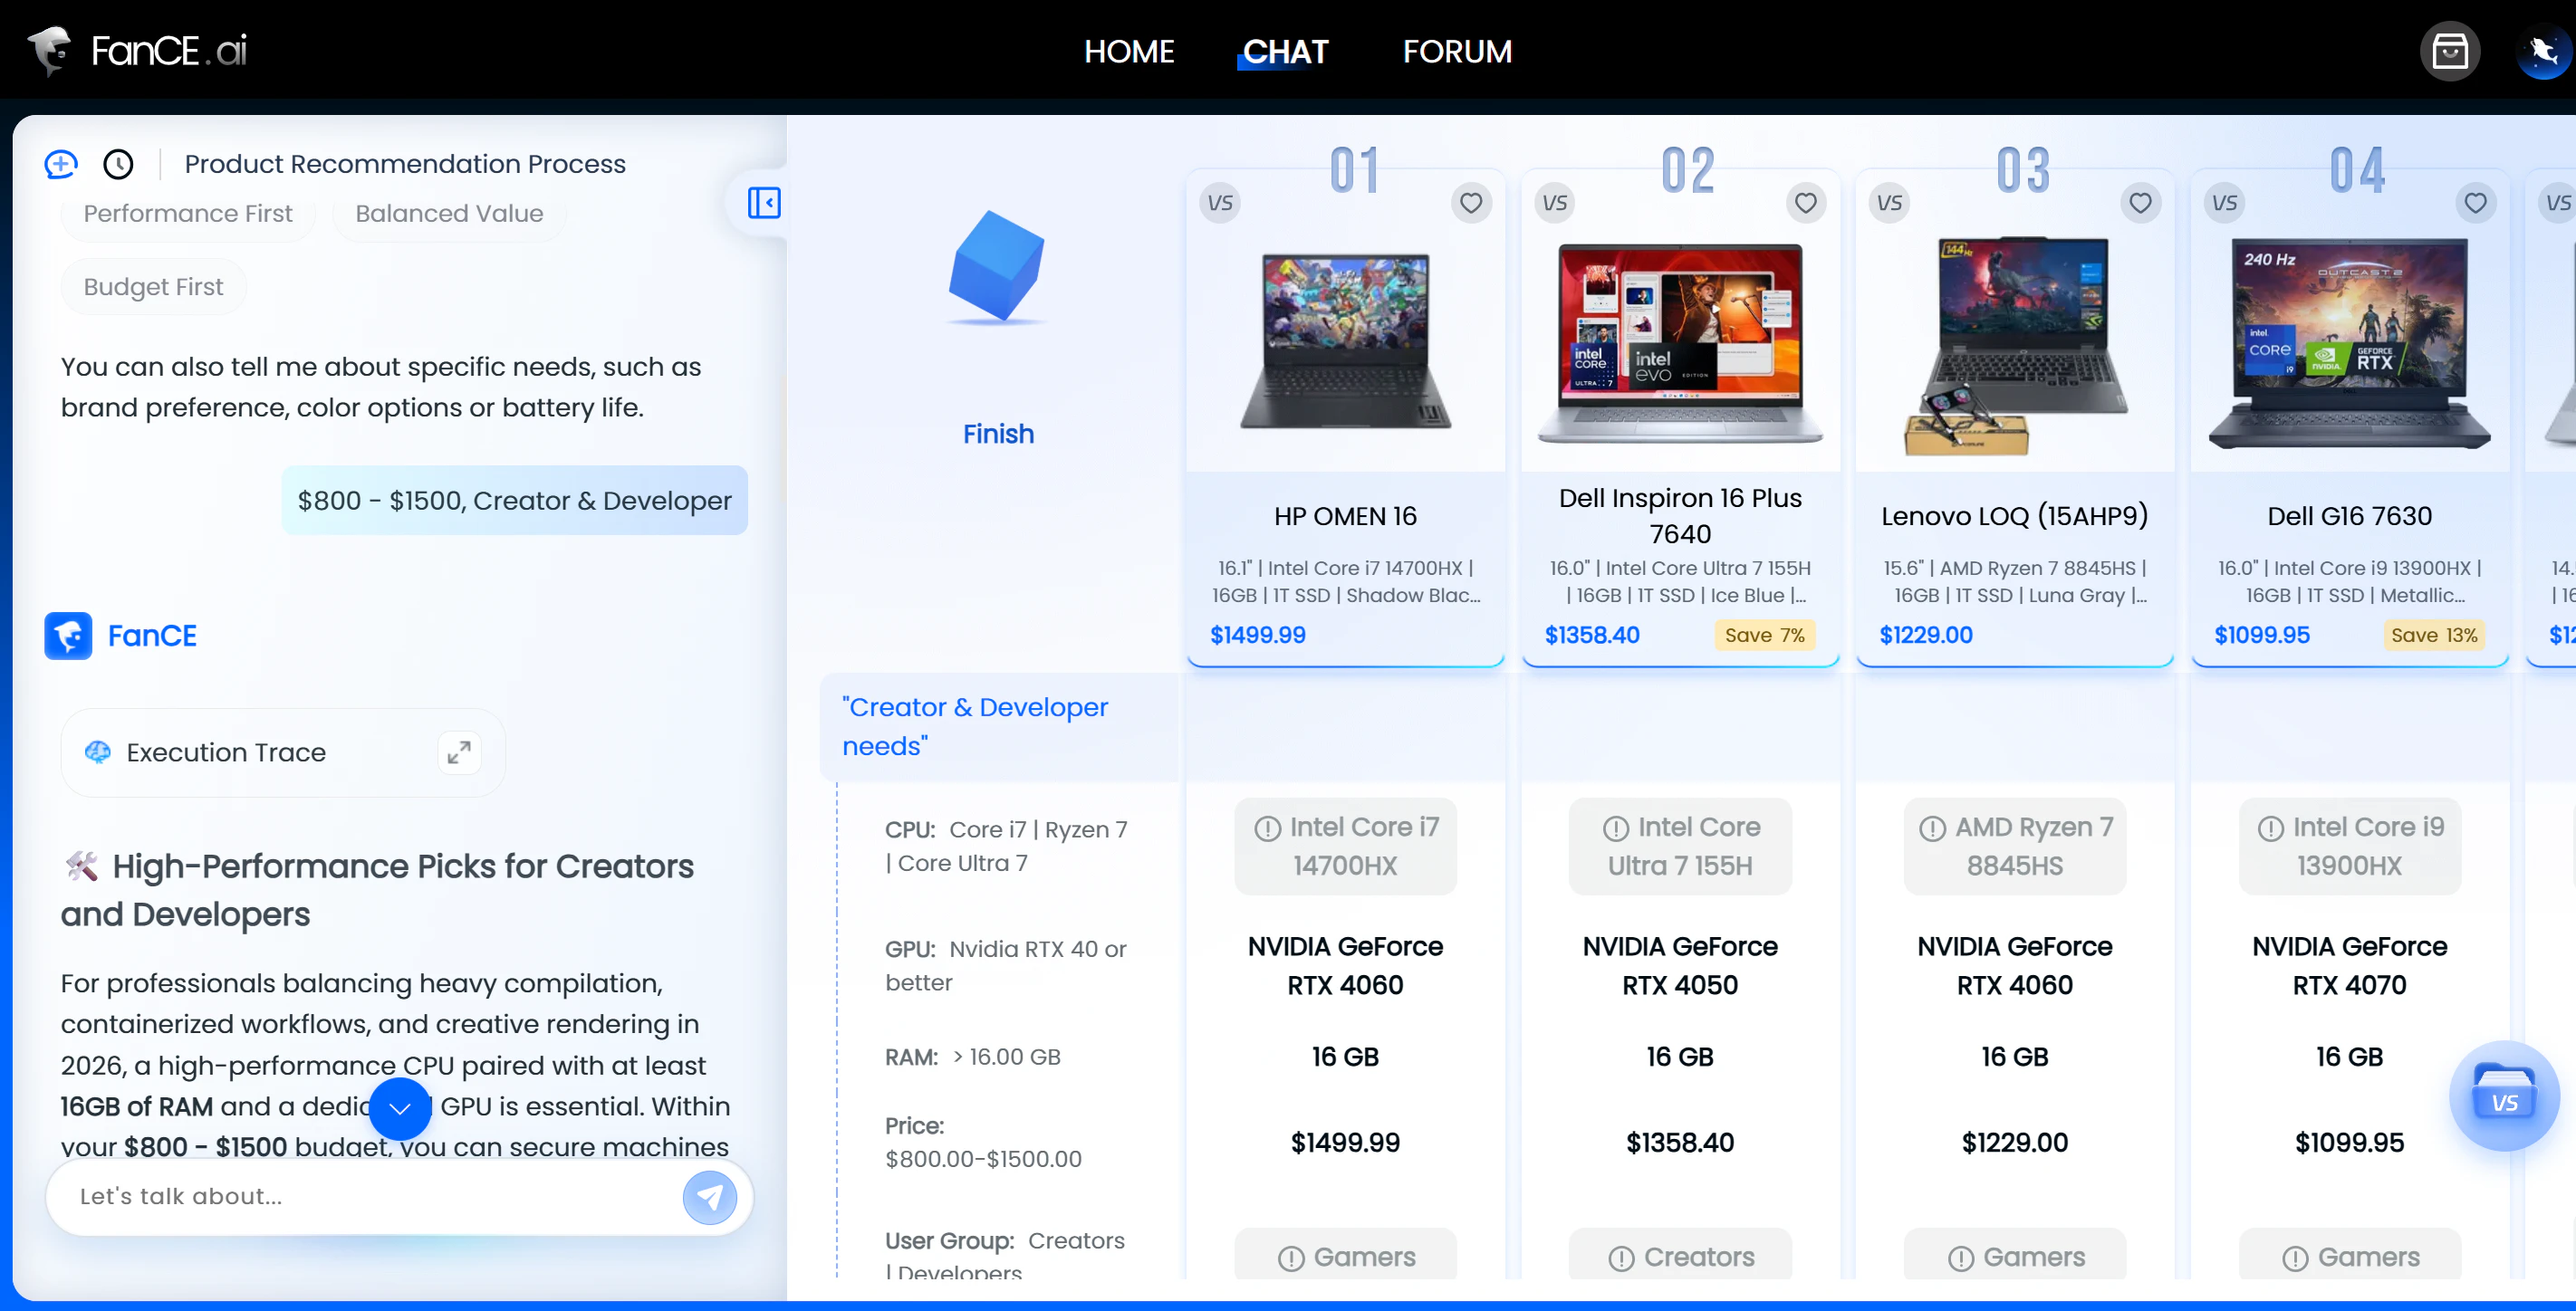
Task: Expand the Execution Trace panel
Action: (x=459, y=752)
